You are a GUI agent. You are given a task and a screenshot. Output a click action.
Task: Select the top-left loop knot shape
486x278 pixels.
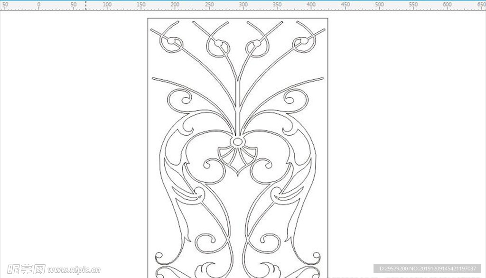click(171, 45)
